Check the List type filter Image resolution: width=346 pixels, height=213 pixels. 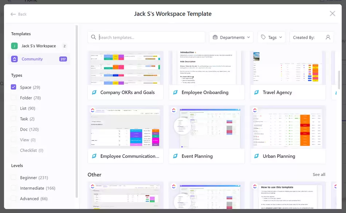(x=13, y=108)
